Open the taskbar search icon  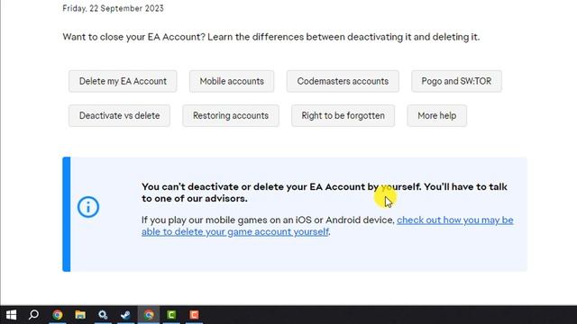(34, 315)
